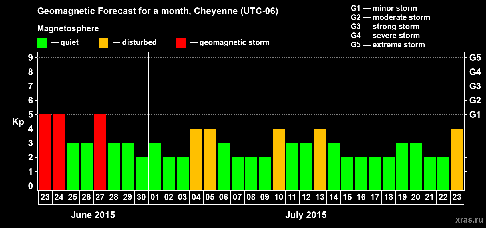The width and height of the screenshot is (486, 228).
Task: Click the date label '12' in July
Action: point(306,197)
